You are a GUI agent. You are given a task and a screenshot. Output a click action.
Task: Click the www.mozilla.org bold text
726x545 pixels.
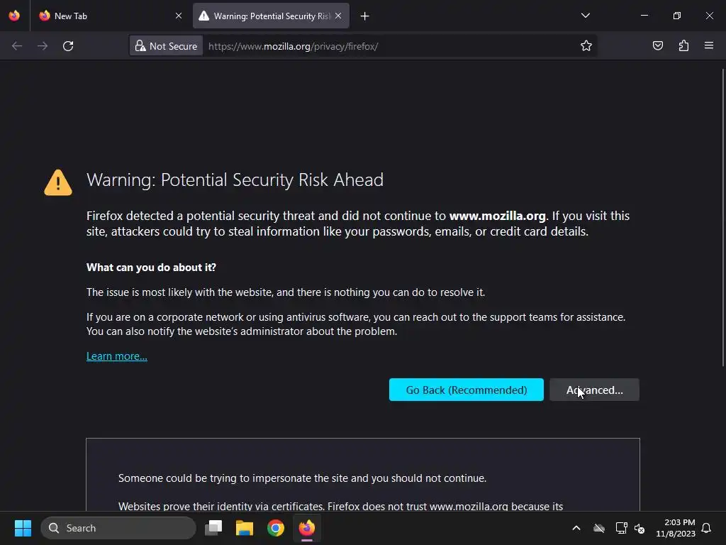point(497,216)
